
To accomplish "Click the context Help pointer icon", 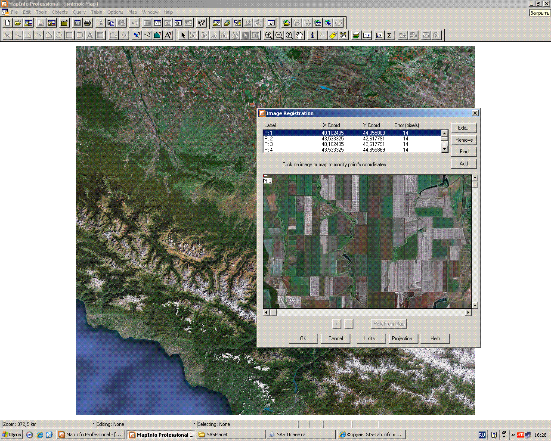I will click(201, 23).
